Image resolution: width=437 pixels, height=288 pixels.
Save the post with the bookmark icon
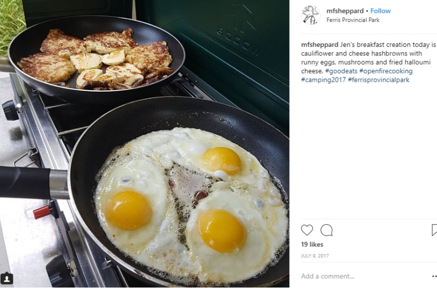434,230
